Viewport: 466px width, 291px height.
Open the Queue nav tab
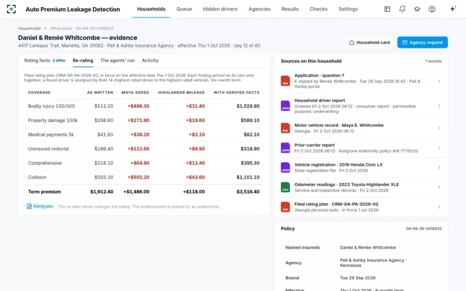[184, 9]
